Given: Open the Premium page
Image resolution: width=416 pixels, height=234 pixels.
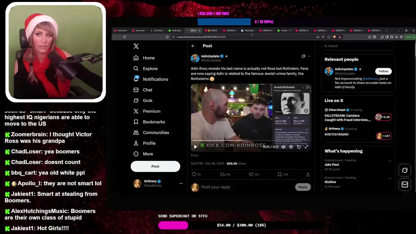Looking at the screenshot, I should pos(147,111).
